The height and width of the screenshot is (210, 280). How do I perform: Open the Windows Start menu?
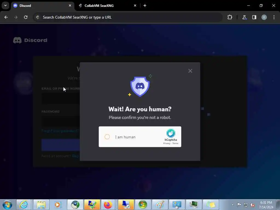tap(7, 205)
